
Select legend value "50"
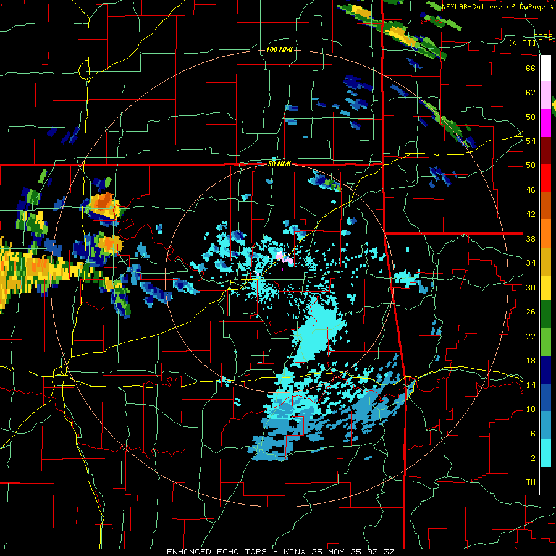(531, 166)
